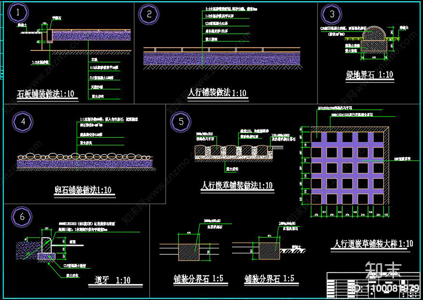423x300 pixels.
Task: Click the title "人行铺装做法 1:10"
Action: 217,92
